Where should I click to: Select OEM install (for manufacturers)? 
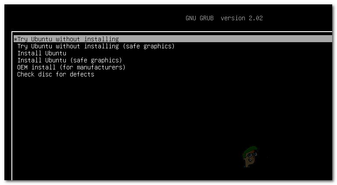pos(71,67)
